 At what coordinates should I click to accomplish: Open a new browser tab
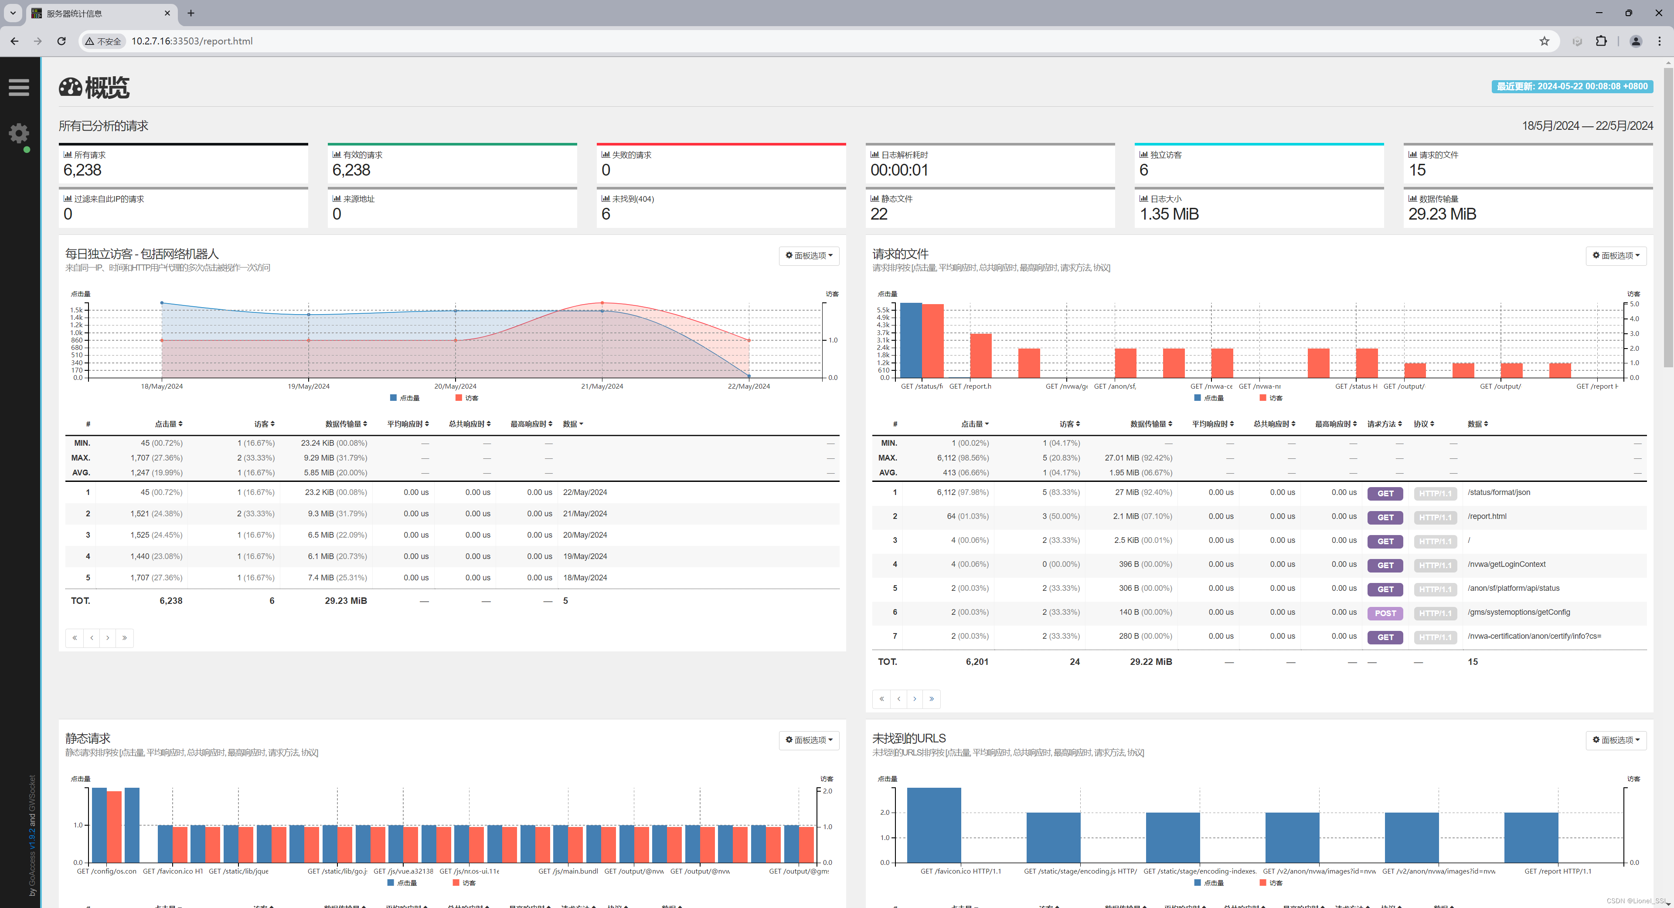[x=191, y=13]
